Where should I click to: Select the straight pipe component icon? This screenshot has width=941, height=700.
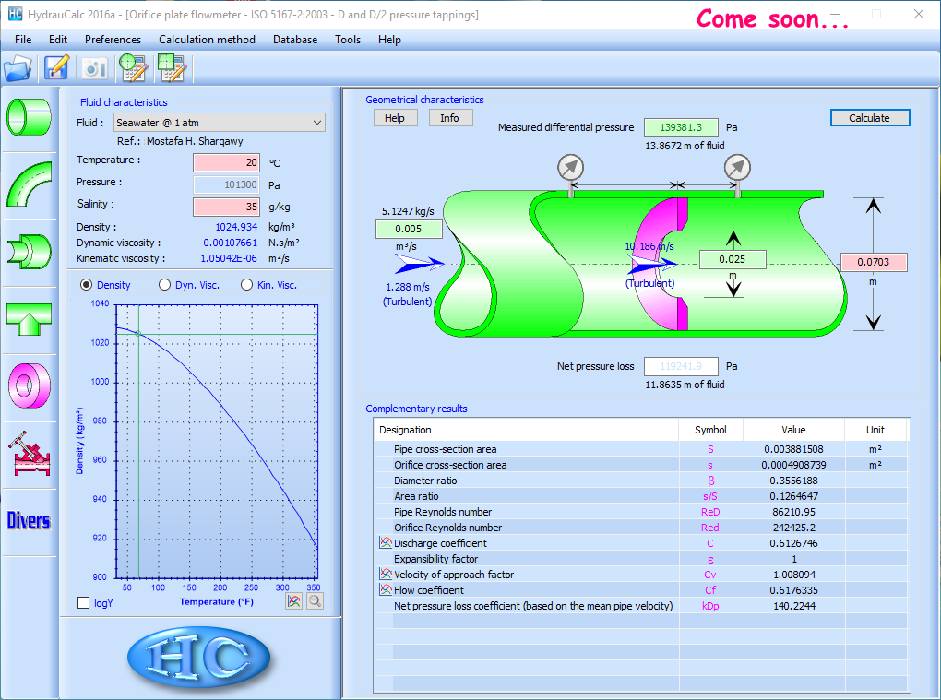click(x=29, y=116)
